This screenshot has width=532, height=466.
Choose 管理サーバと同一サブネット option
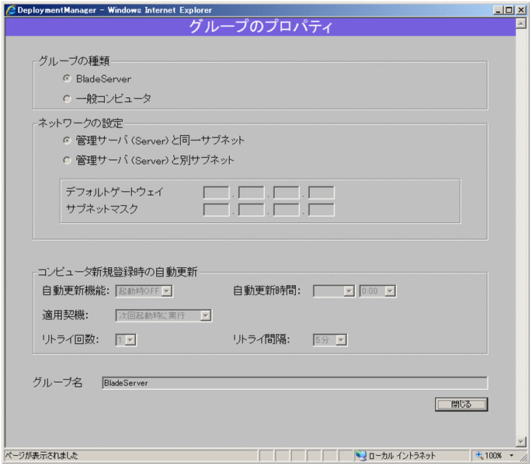67,141
